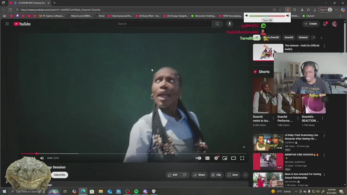Dislike this video
Viewport: 347px width, 195px height.
(184, 175)
